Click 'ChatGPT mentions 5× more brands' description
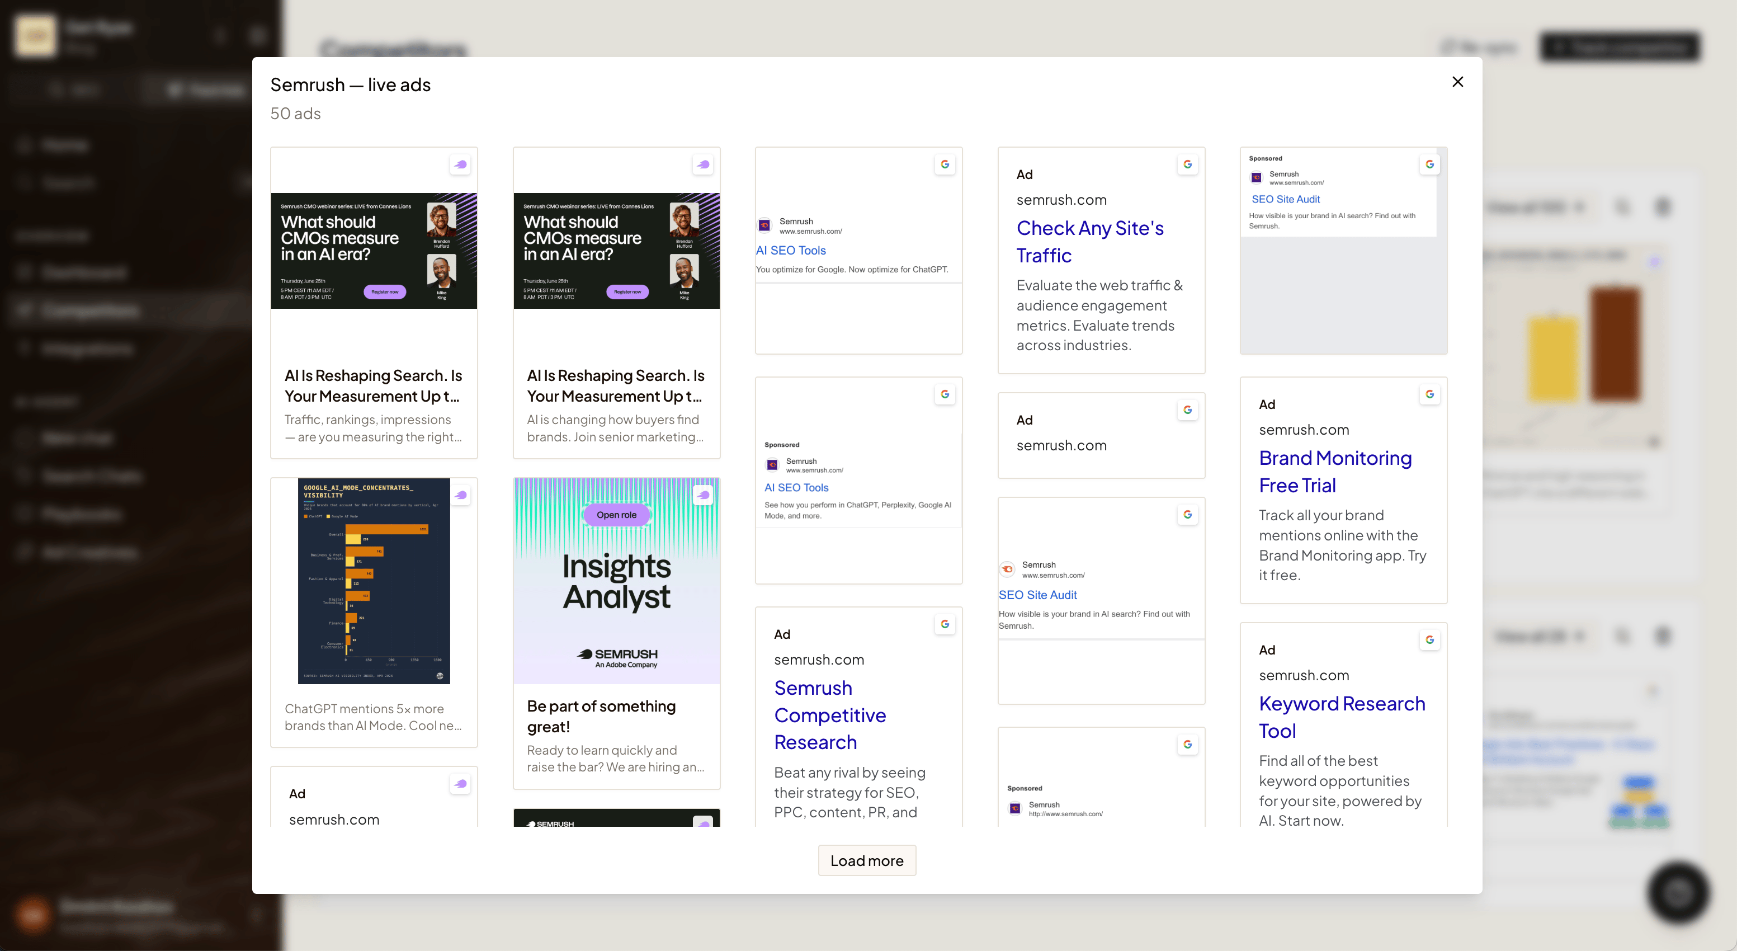The image size is (1737, 951). click(373, 717)
